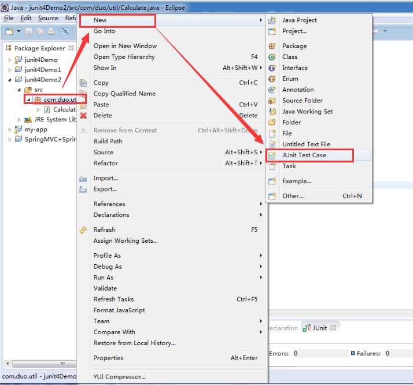413x385 pixels.
Task: Click the Export... icon in context menu
Action: tap(83, 190)
